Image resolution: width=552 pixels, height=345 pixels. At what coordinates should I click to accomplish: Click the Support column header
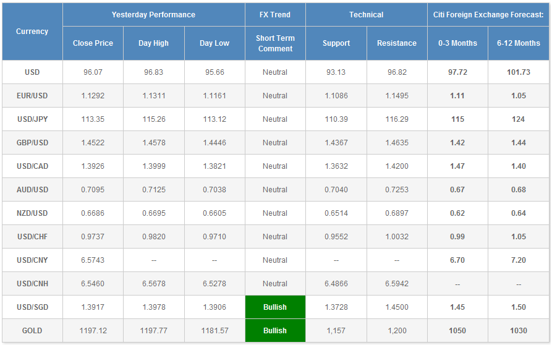click(336, 43)
